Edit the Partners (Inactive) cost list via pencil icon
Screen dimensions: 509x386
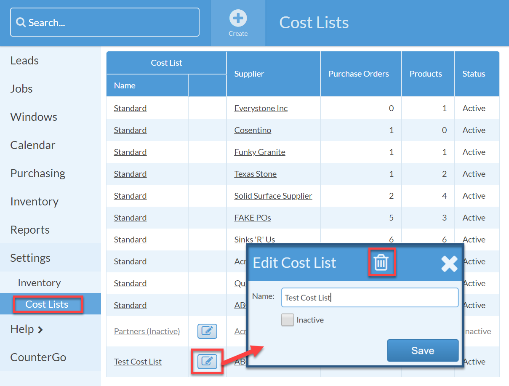(207, 331)
